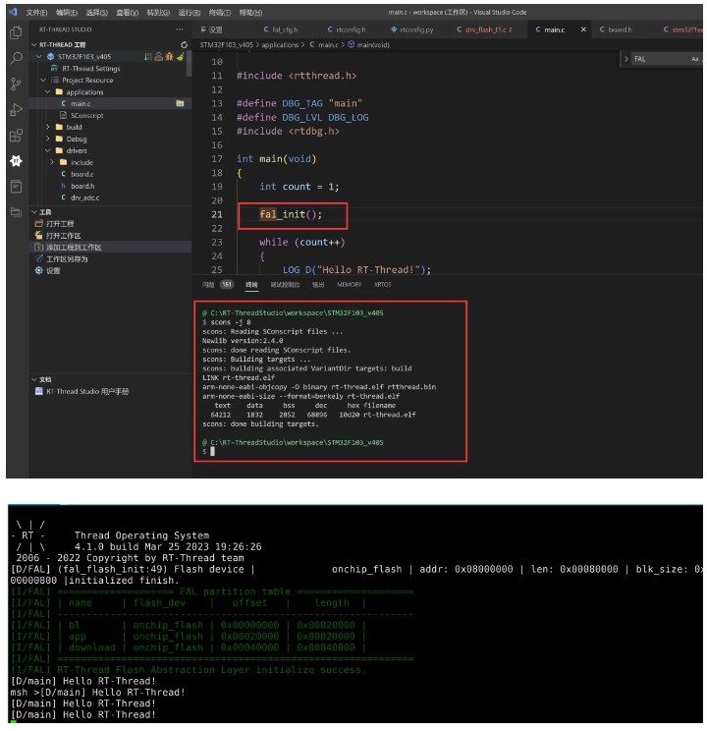This screenshot has height=731, width=707.
Task: Switch to the rtconfig.h editor tab
Action: pyautogui.click(x=347, y=29)
